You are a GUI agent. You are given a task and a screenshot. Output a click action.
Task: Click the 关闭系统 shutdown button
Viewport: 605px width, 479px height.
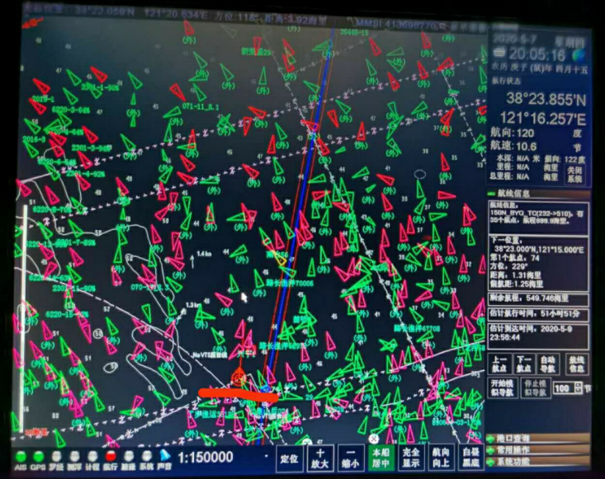[574, 175]
